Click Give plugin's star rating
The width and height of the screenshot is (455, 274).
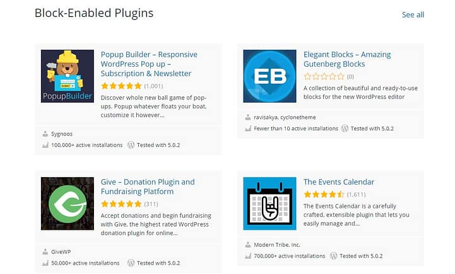pos(121,204)
